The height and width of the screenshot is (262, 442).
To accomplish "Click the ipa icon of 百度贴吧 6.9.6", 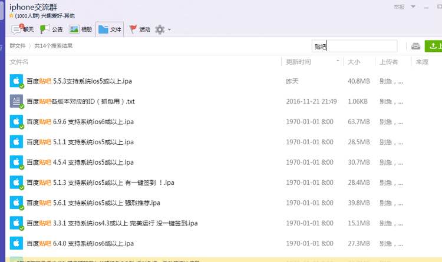I will tap(17, 122).
